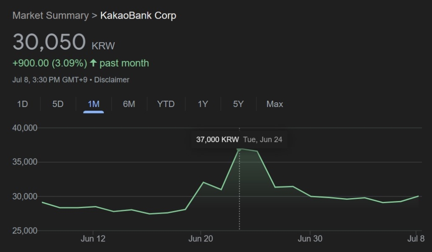This screenshot has width=432, height=252.
Task: Open the Disclaimer information
Action: point(112,80)
